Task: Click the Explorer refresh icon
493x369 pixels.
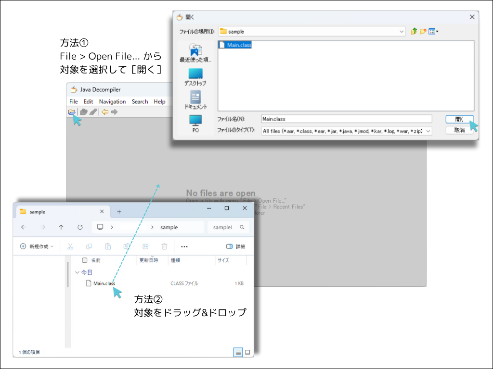Action: 80,227
